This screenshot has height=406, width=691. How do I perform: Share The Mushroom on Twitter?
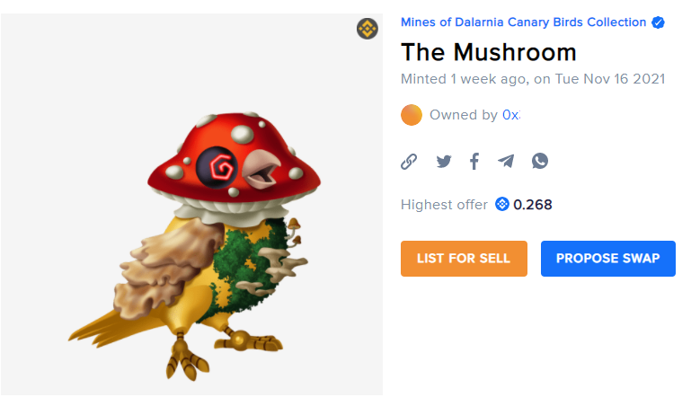point(444,161)
